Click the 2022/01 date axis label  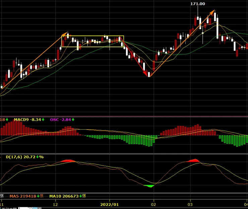pos(110,205)
